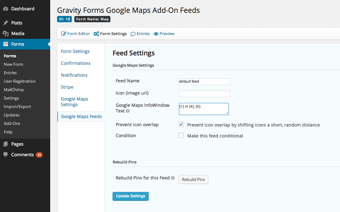Click help icon beside Rebuild Pins label
The width and height of the screenshot is (340, 212).
[x=173, y=178]
